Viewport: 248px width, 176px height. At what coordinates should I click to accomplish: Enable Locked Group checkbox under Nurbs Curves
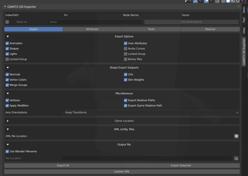[x=126, y=54]
